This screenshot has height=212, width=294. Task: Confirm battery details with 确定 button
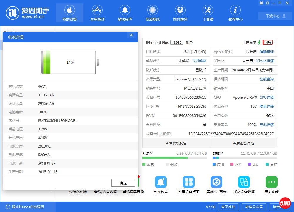coord(123,183)
